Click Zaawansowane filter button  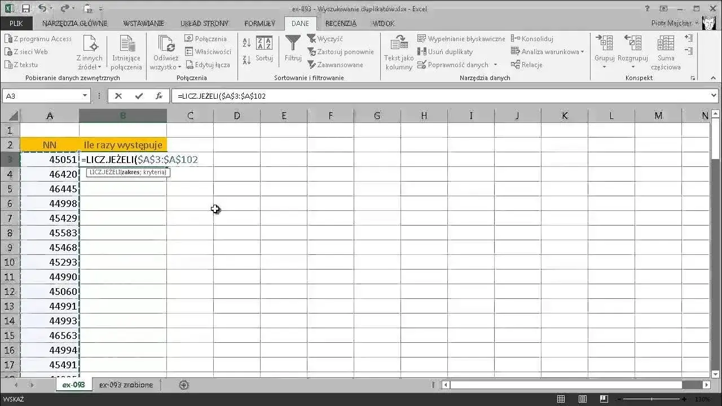336,65
